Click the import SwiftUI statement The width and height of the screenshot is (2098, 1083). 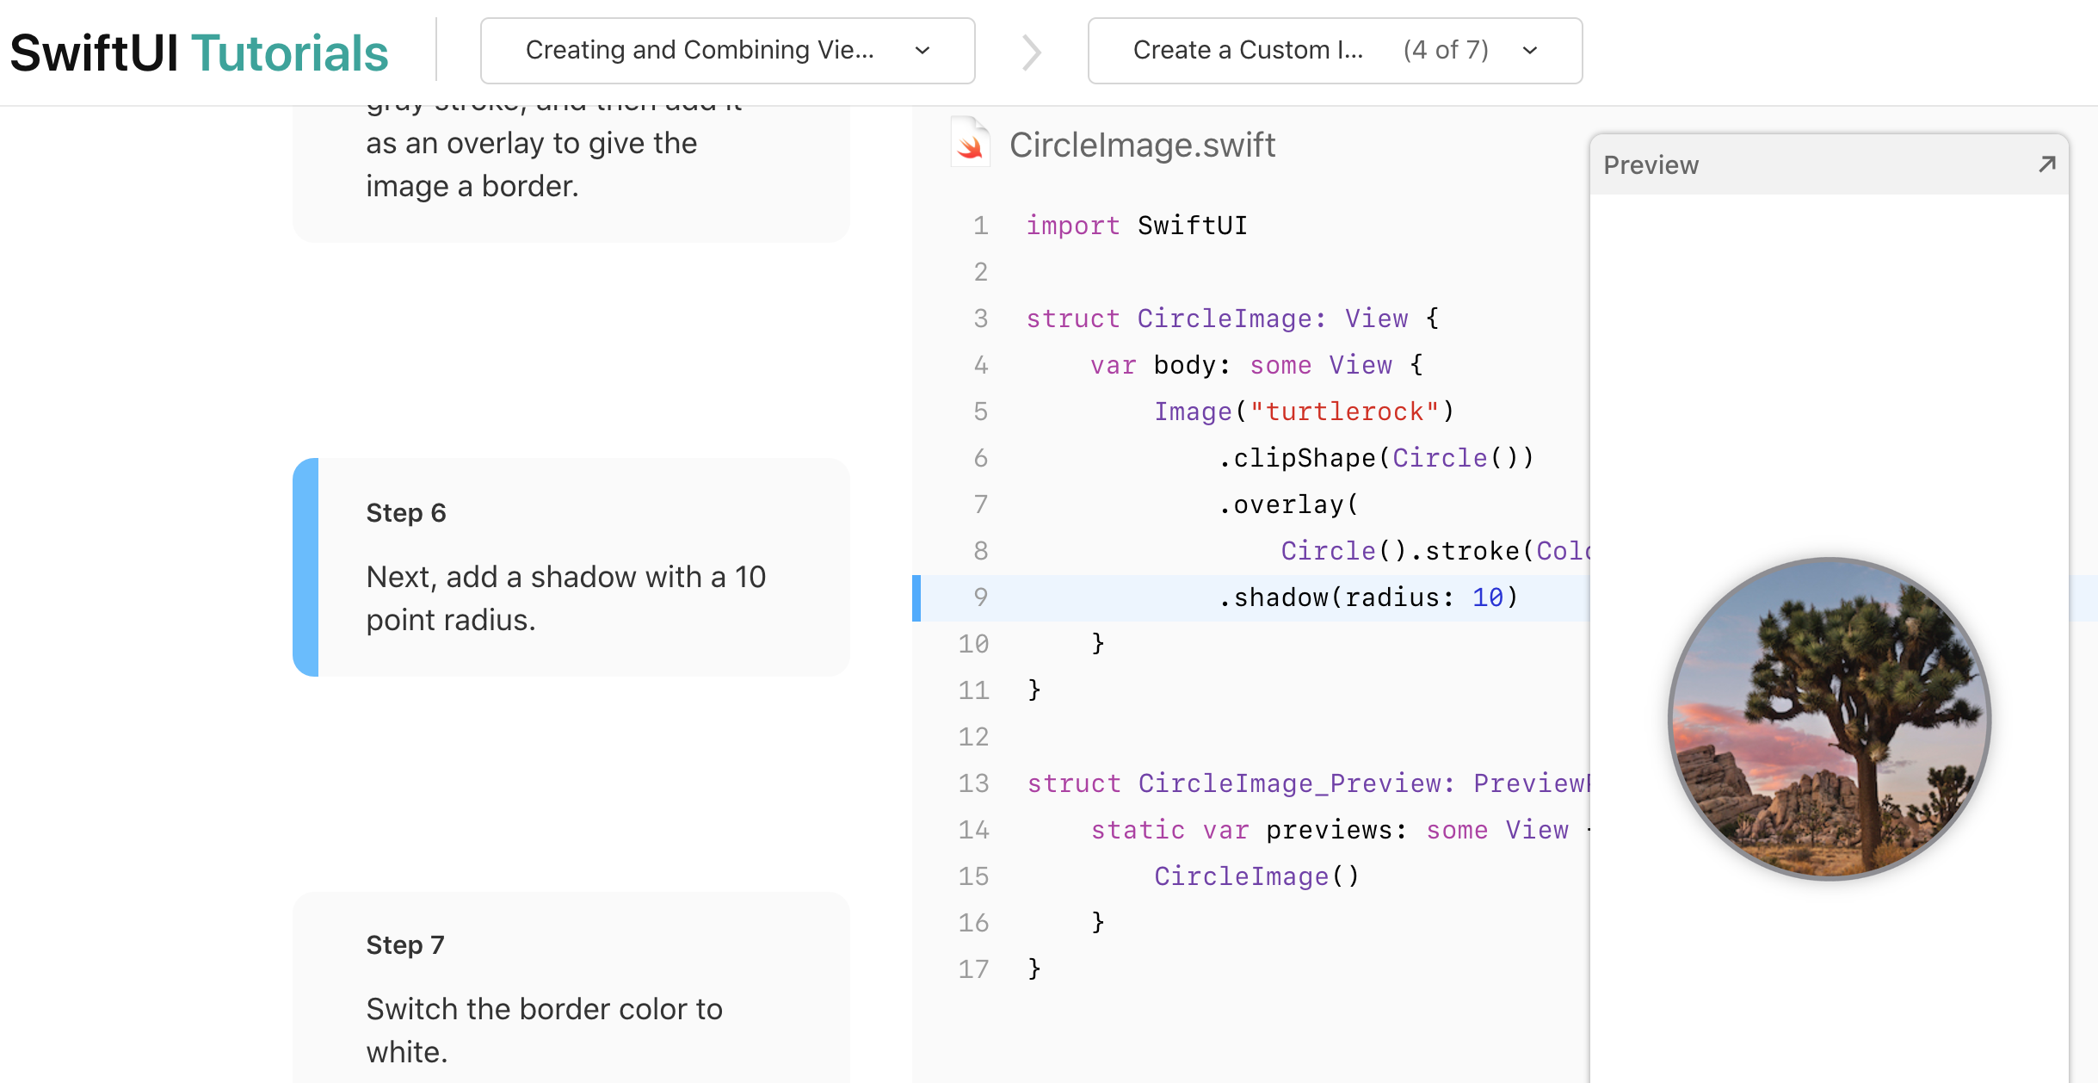(1136, 225)
